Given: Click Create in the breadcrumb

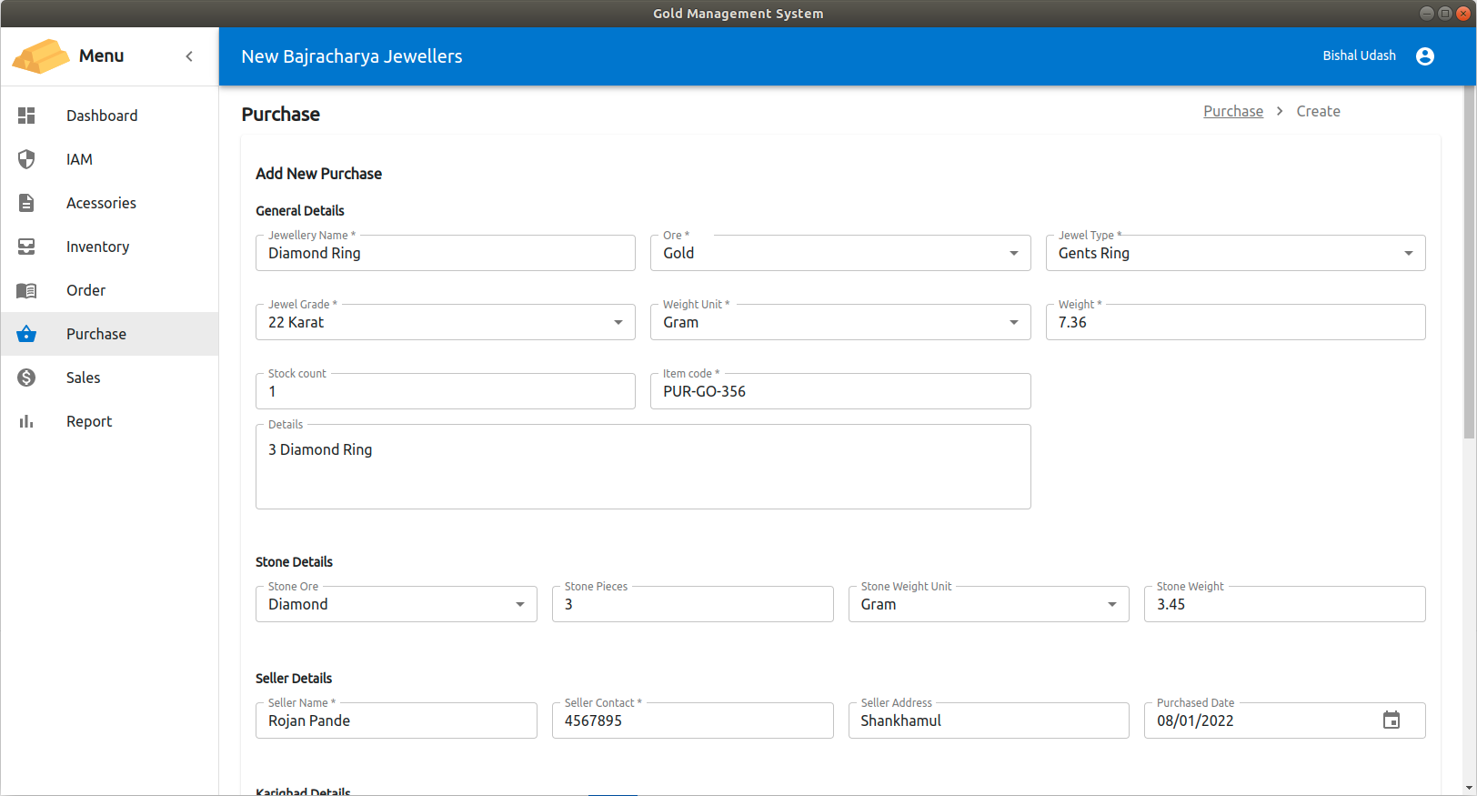Looking at the screenshot, I should point(1318,111).
